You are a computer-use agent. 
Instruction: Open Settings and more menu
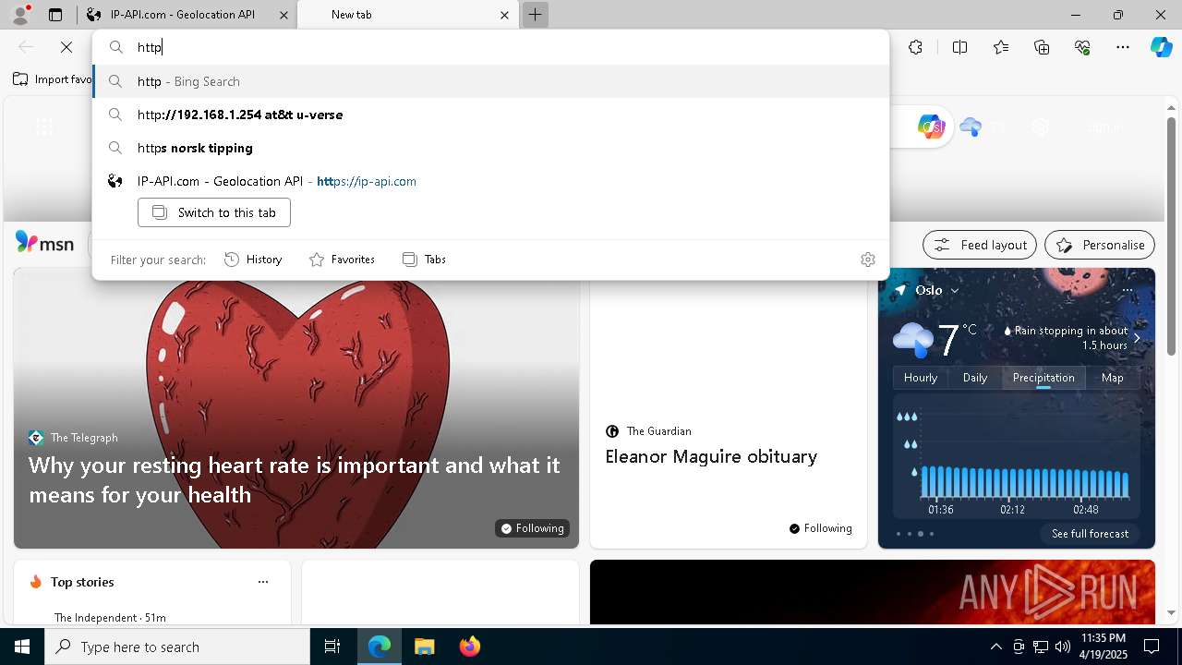(1123, 47)
